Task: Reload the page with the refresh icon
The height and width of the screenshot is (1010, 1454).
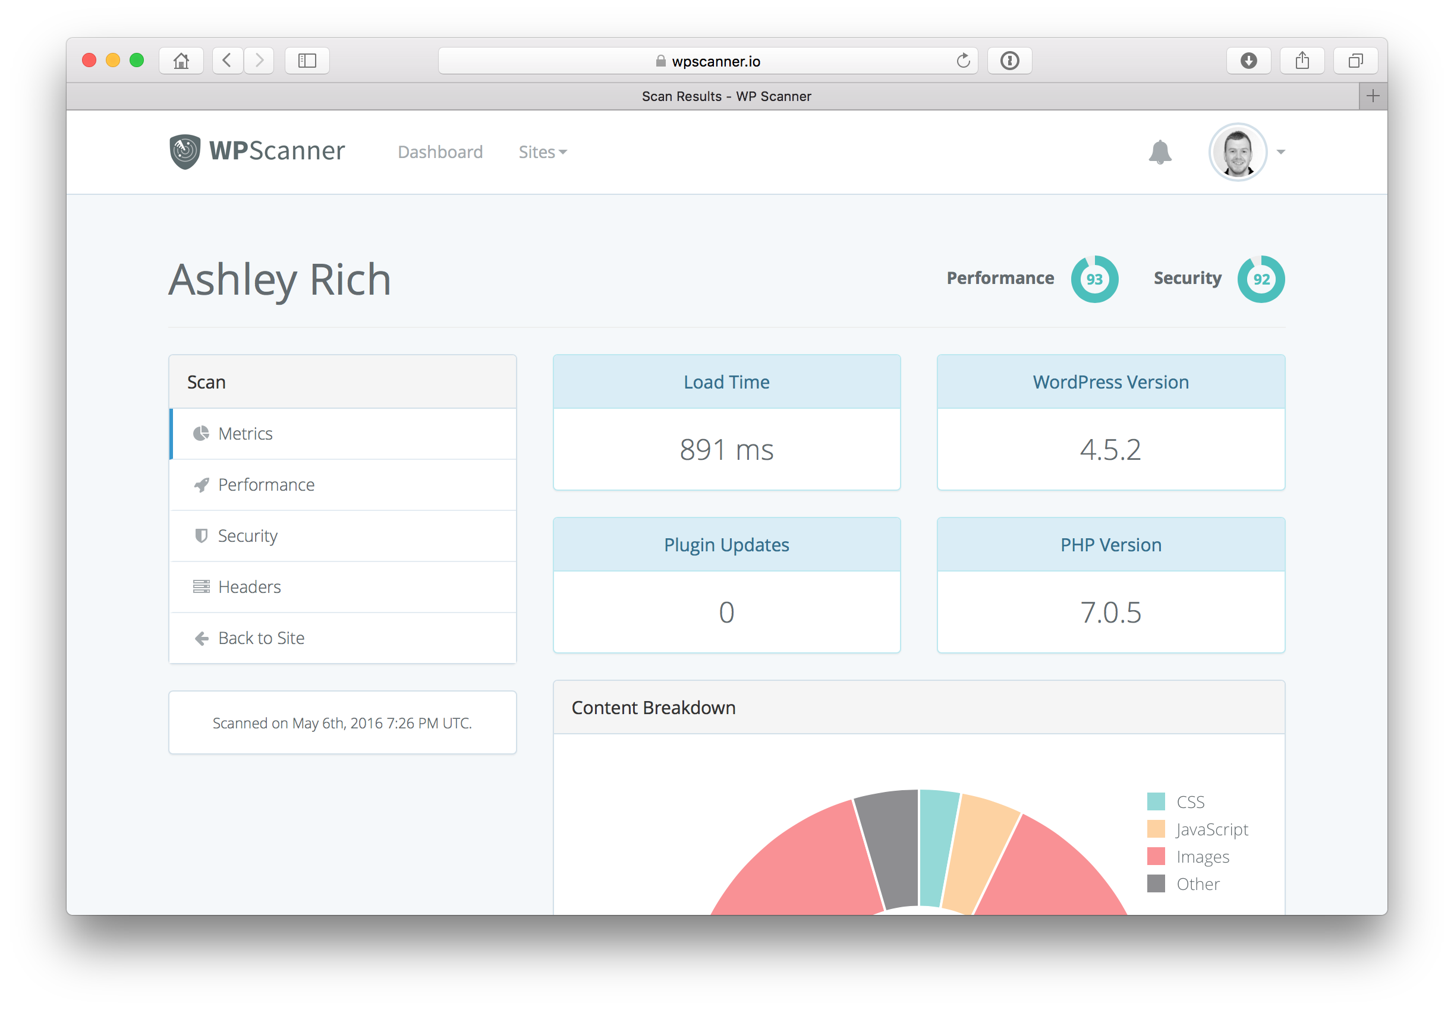Action: pos(963,61)
